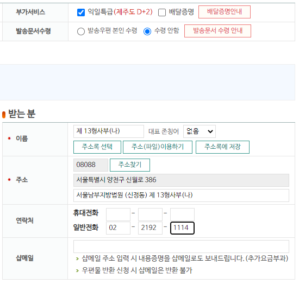Click the 우편물 반환 신청 시 notice text
The width and height of the screenshot is (299, 284).
[x=137, y=270]
